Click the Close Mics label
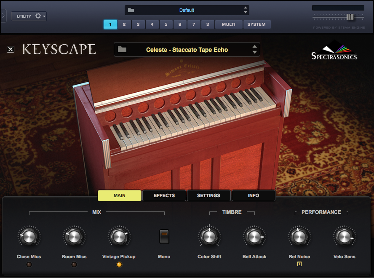Viewport: 374px width, 278px height. pyautogui.click(x=29, y=257)
